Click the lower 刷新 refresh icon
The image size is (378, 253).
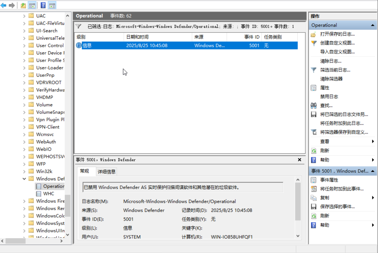click(x=313, y=216)
